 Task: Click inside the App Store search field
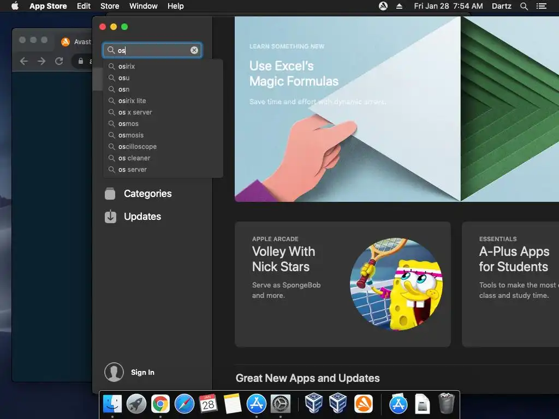pyautogui.click(x=153, y=50)
